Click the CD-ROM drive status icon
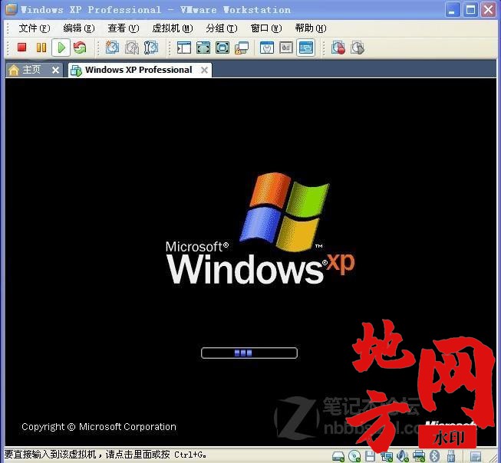This screenshot has width=501, height=463. click(354, 456)
